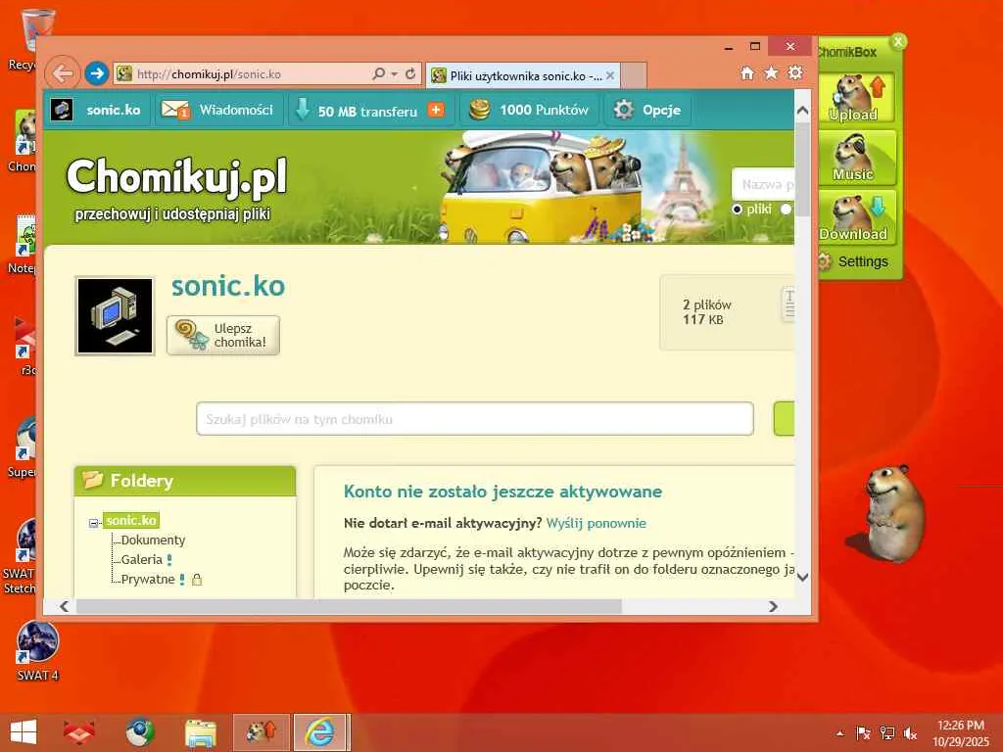The width and height of the screenshot is (1003, 752).
Task: Open the Recycle Bin desktop icon
Action: point(30,39)
